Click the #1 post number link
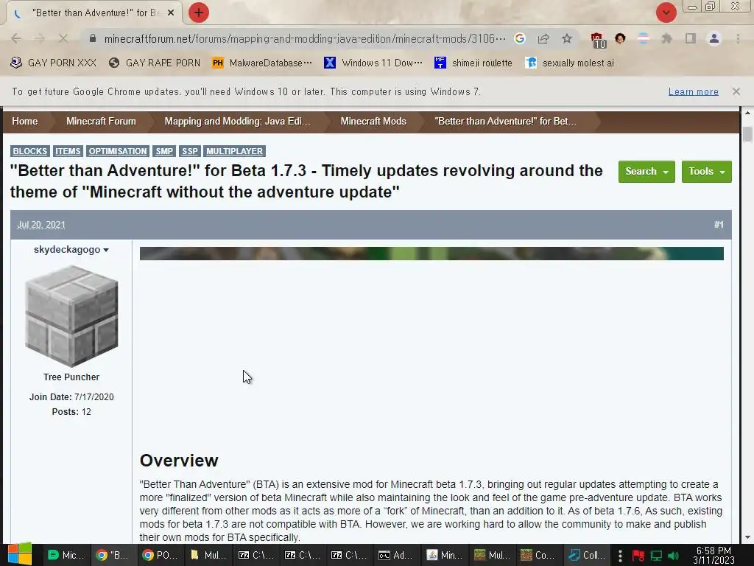 pos(719,225)
